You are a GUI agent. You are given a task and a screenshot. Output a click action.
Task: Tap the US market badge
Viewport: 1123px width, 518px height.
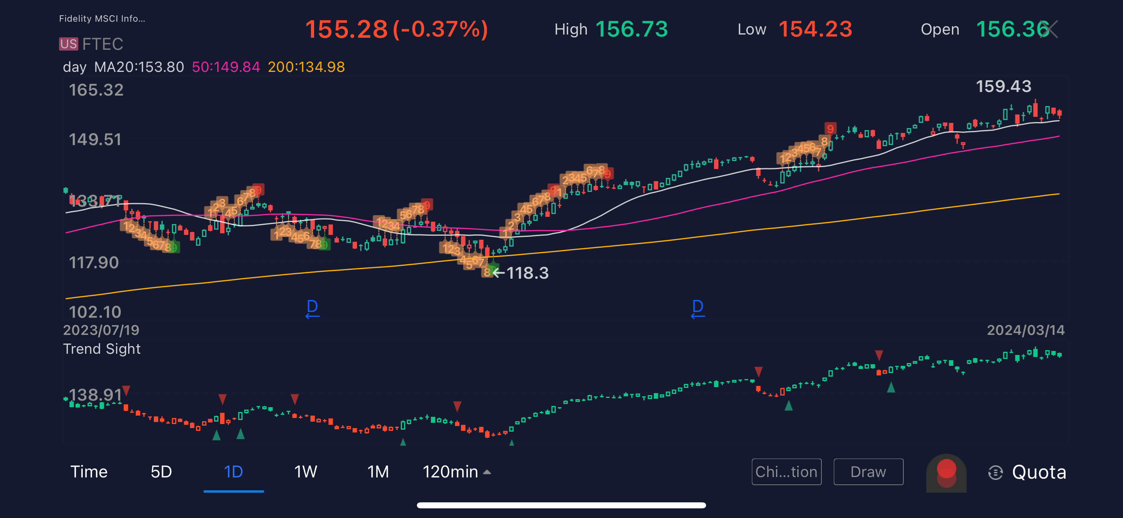68,44
